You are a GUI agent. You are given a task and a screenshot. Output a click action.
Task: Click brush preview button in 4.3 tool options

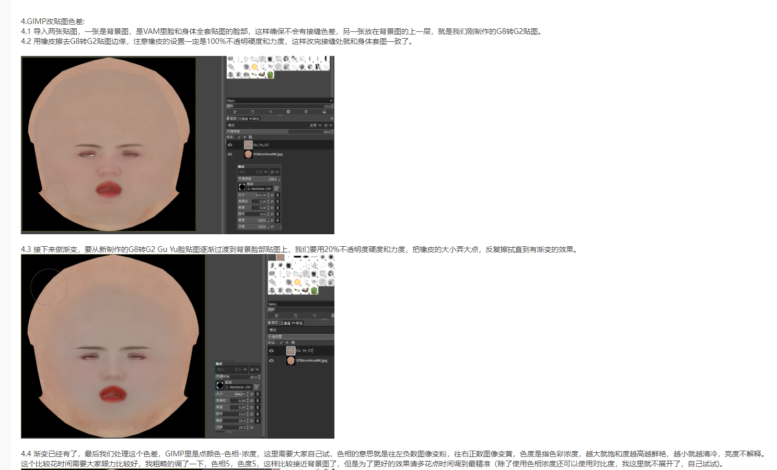pyautogui.click(x=220, y=385)
